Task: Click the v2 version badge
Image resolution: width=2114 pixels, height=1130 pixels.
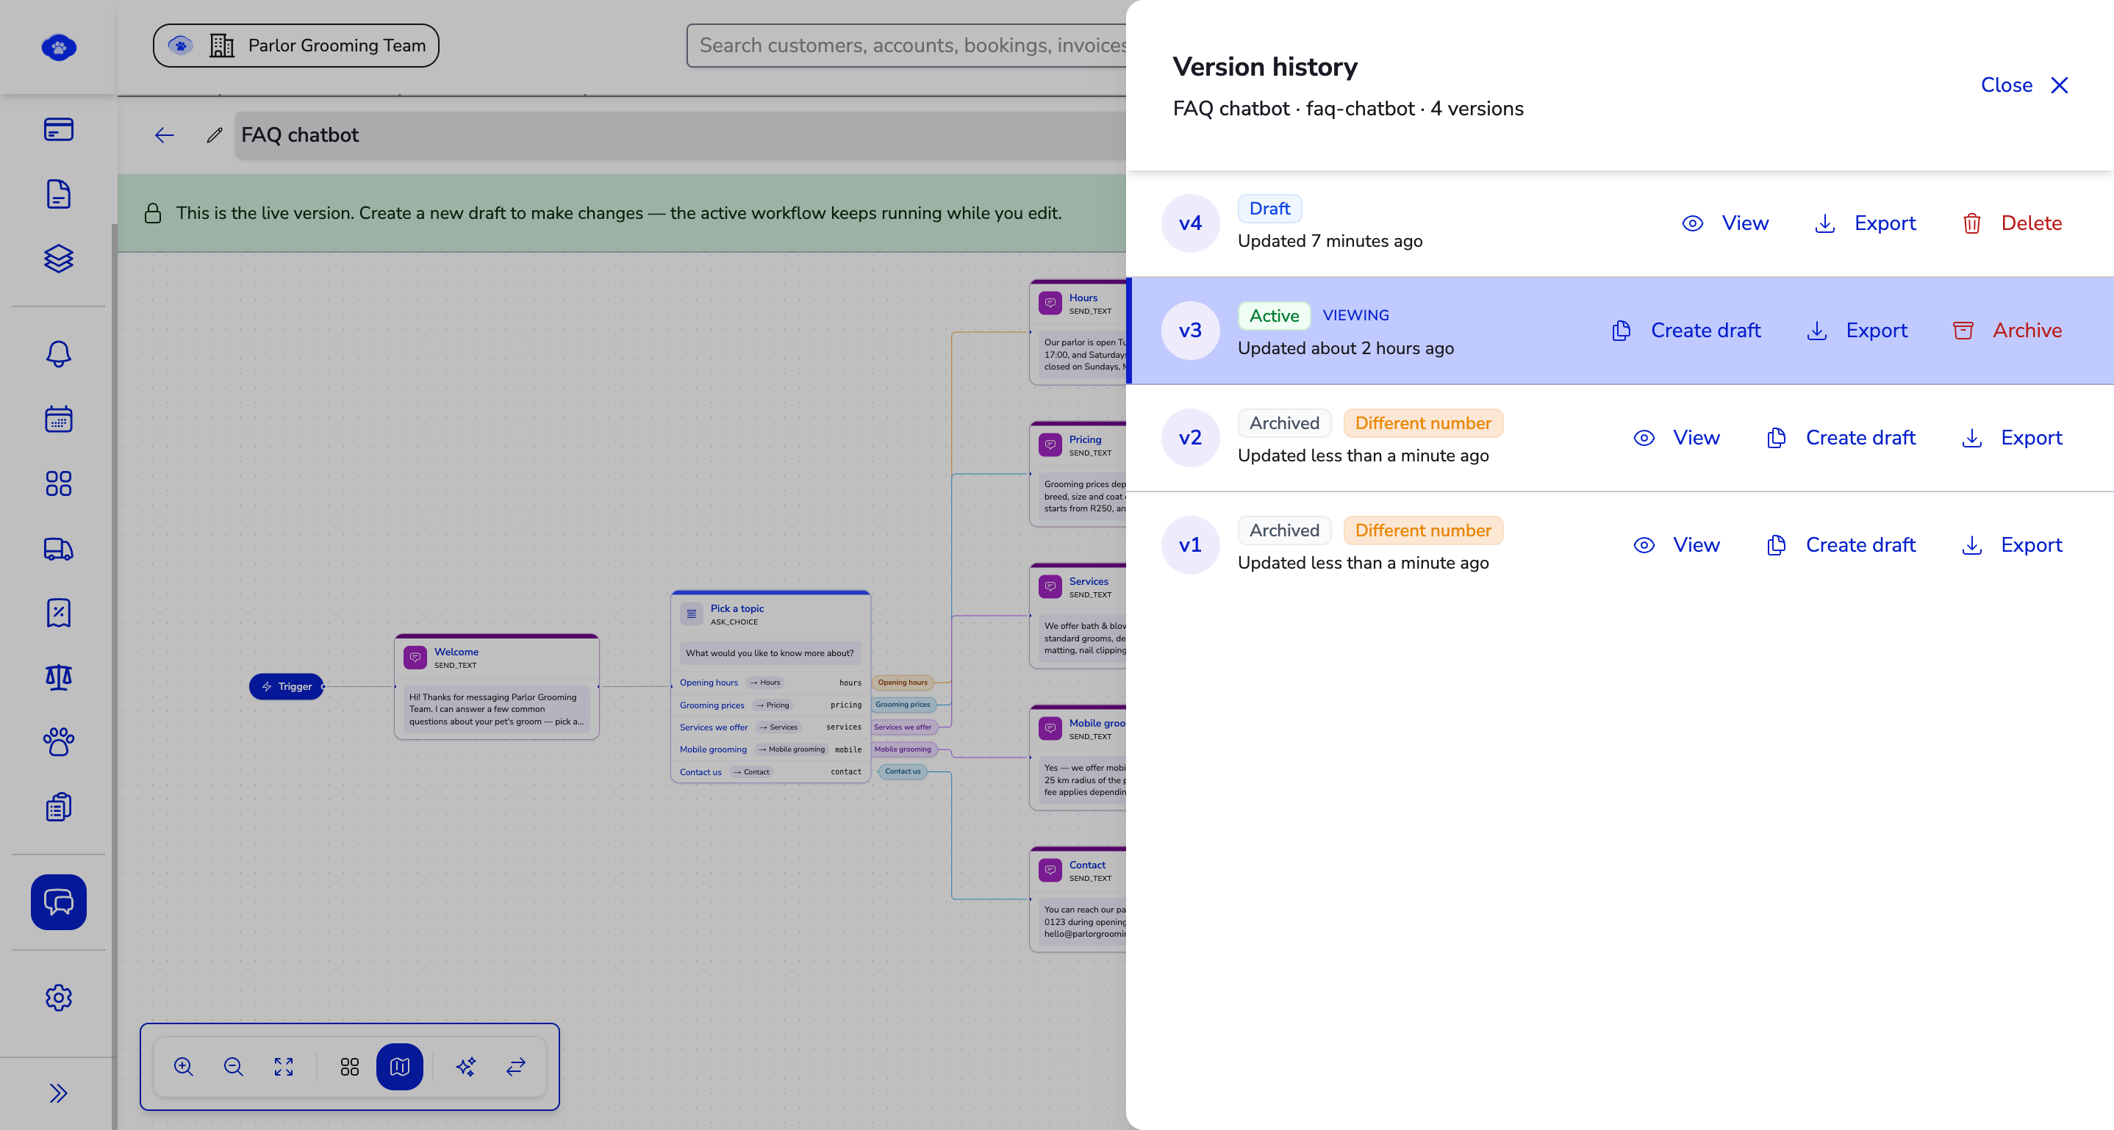Action: tap(1190, 438)
